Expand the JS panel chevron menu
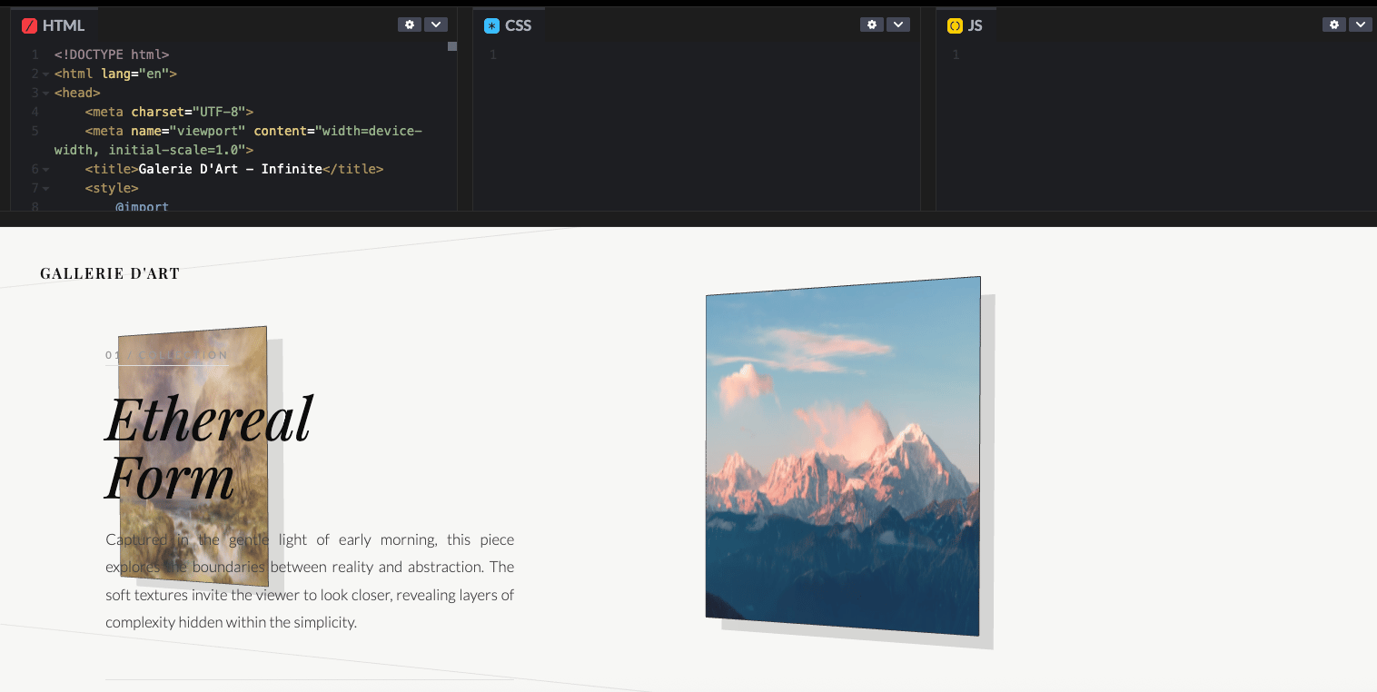Screen dimensions: 1377x692 tap(1361, 25)
